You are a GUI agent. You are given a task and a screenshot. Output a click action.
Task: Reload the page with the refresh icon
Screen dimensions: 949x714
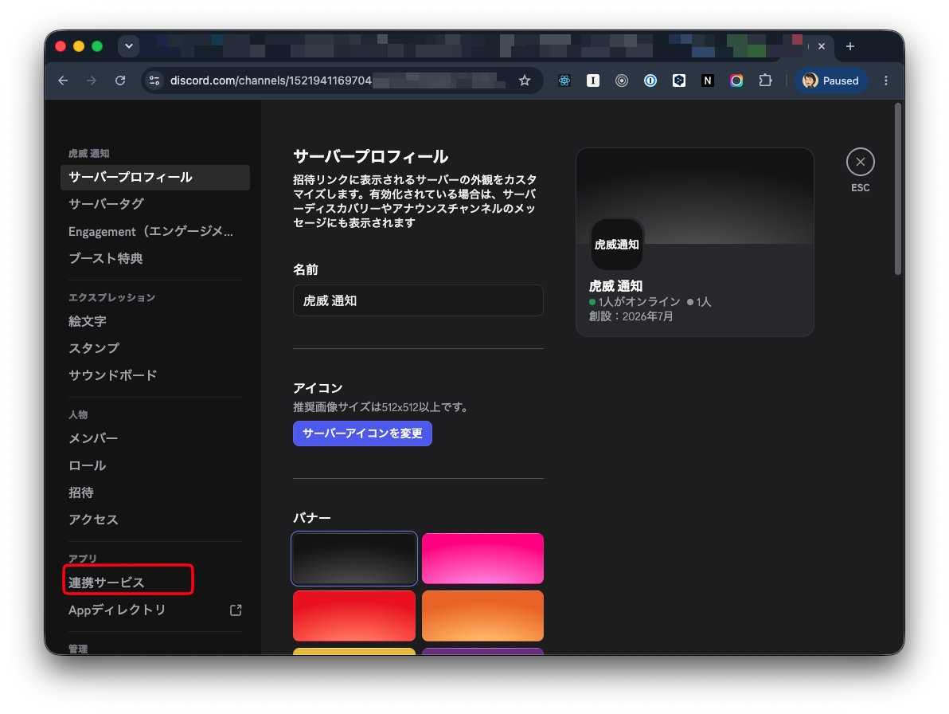pos(120,80)
